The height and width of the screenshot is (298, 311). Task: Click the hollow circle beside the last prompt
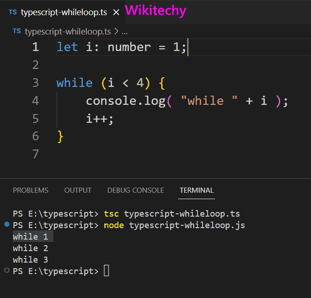[6, 270]
